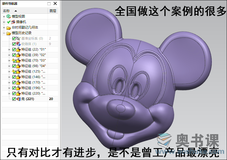Screen dimensions: 227x160
Task: Expand 特征组 (170) group
Action: 9,83
